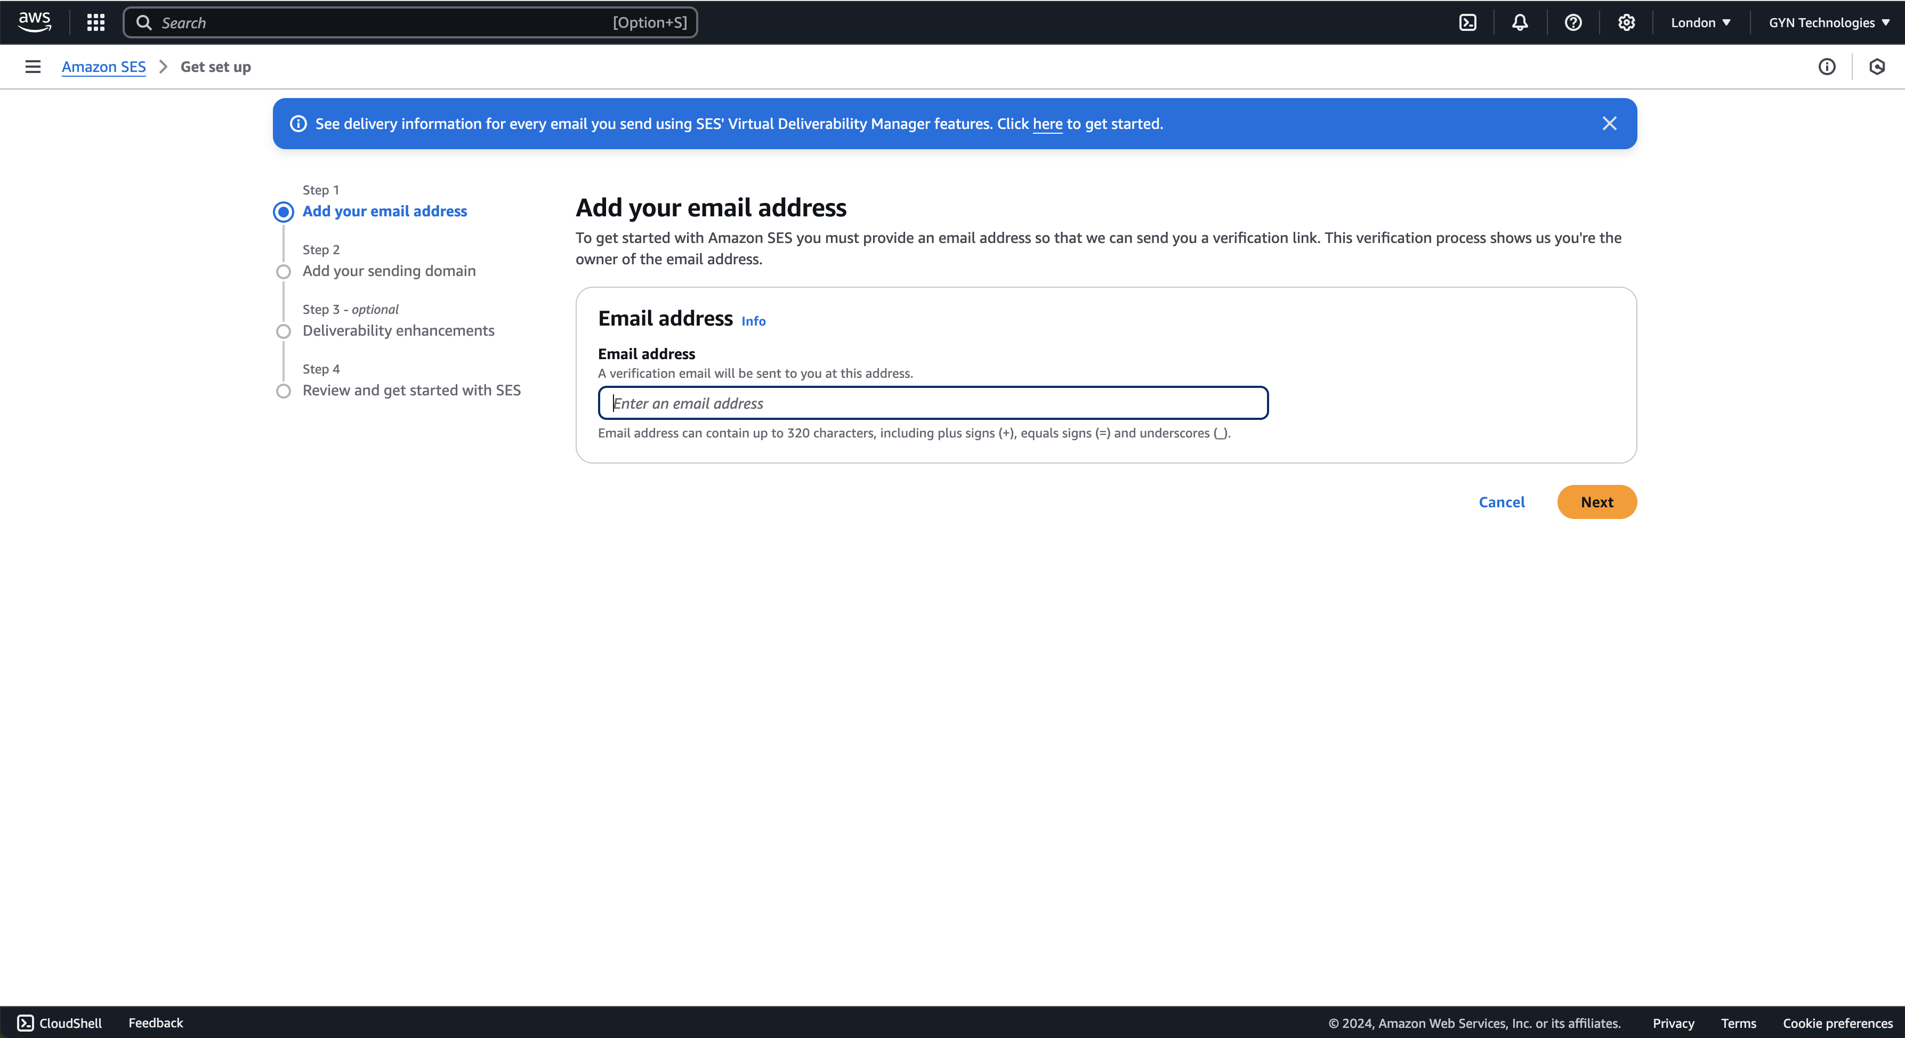Launch CloudShell from the top toolbar

coord(1467,22)
